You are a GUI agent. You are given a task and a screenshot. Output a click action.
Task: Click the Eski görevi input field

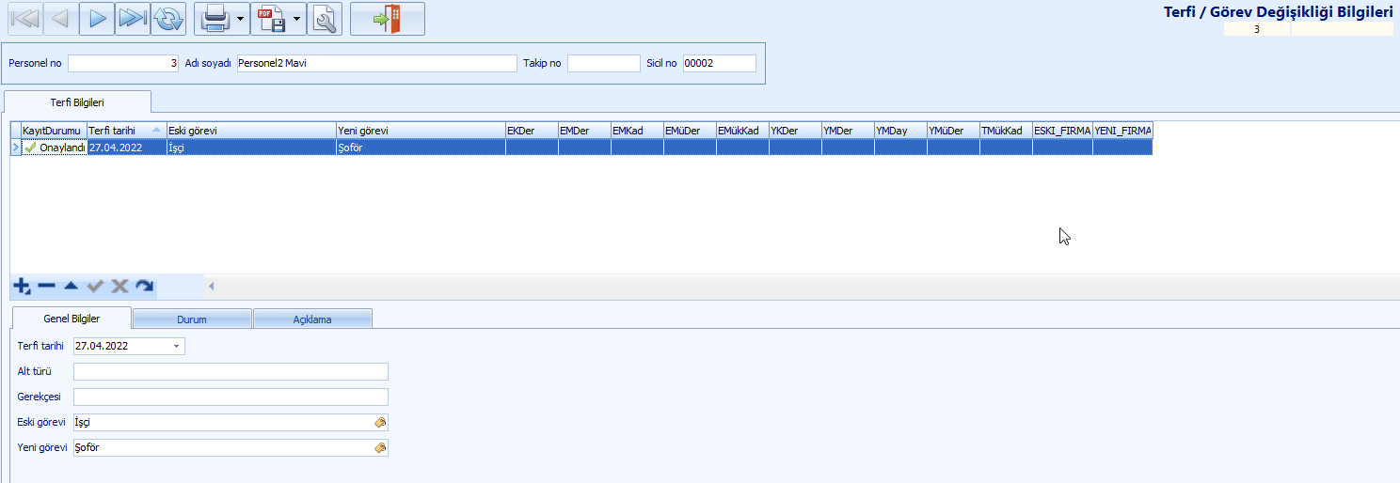coord(231,423)
